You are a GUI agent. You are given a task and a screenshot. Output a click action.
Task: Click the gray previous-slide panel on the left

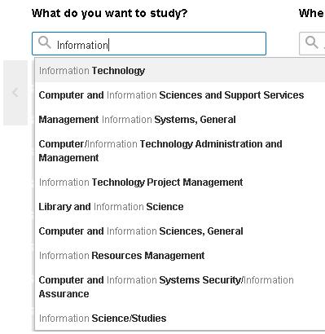click(x=15, y=93)
